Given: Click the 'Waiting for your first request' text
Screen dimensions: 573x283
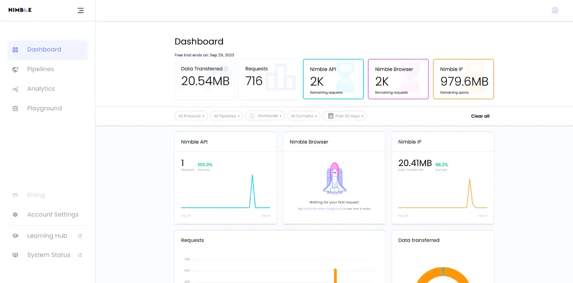Looking at the screenshot, I should pyautogui.click(x=334, y=202).
